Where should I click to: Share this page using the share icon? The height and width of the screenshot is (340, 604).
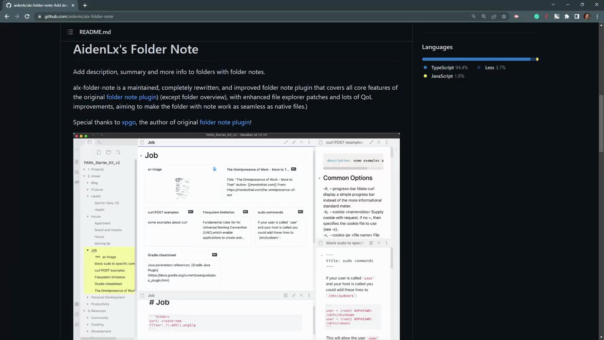click(494, 17)
